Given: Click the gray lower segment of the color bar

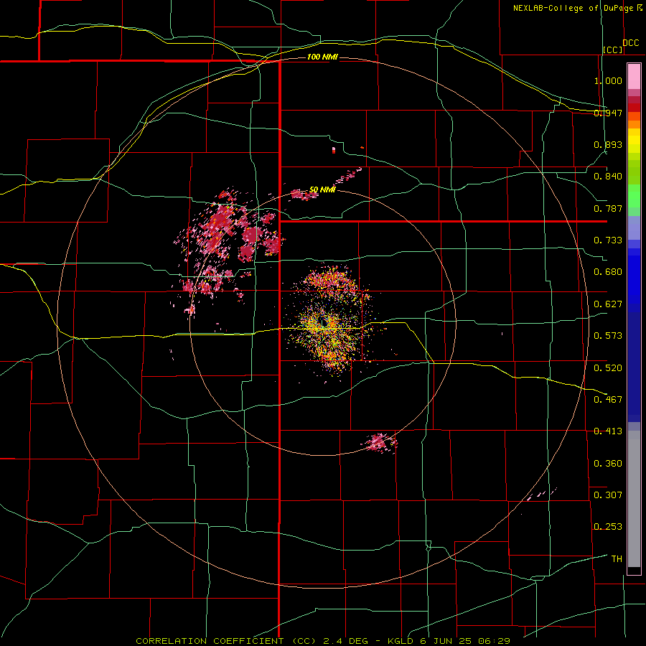Looking at the screenshot, I should [x=634, y=499].
